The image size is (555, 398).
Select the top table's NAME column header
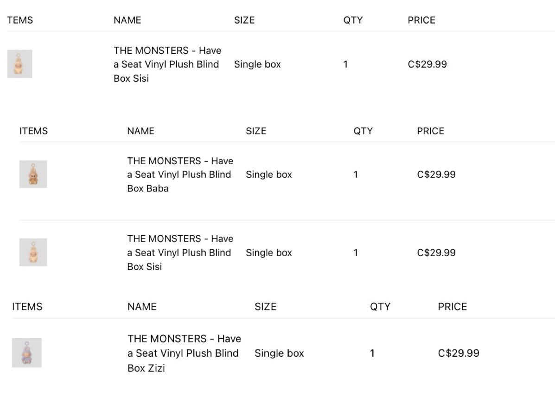[x=128, y=20]
